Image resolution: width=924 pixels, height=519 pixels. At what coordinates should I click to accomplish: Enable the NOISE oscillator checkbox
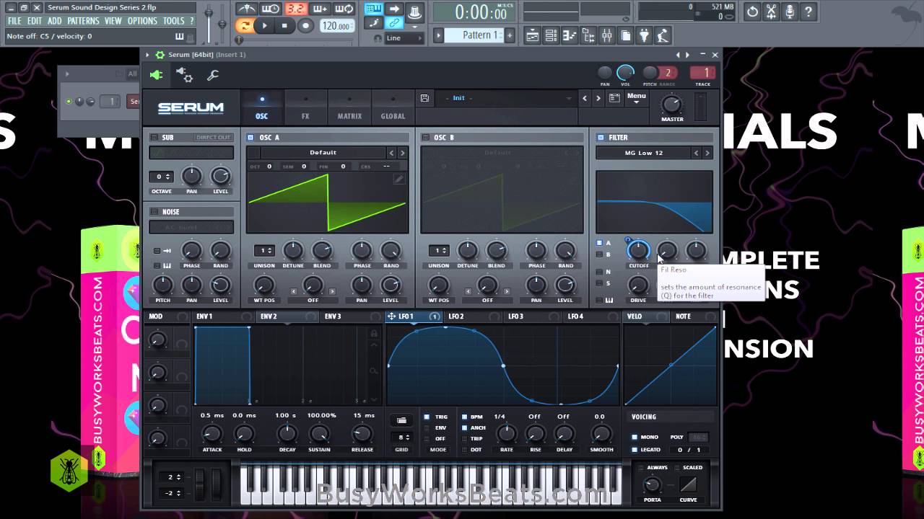coord(154,211)
